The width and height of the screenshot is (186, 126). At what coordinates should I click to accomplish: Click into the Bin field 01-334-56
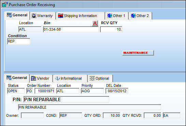click(71, 29)
